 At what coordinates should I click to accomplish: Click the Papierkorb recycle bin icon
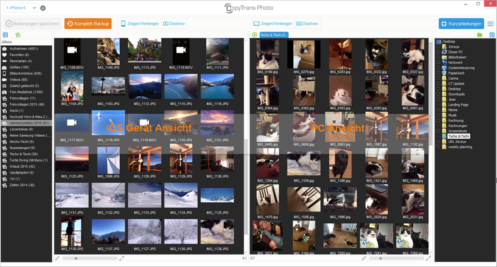click(x=444, y=73)
